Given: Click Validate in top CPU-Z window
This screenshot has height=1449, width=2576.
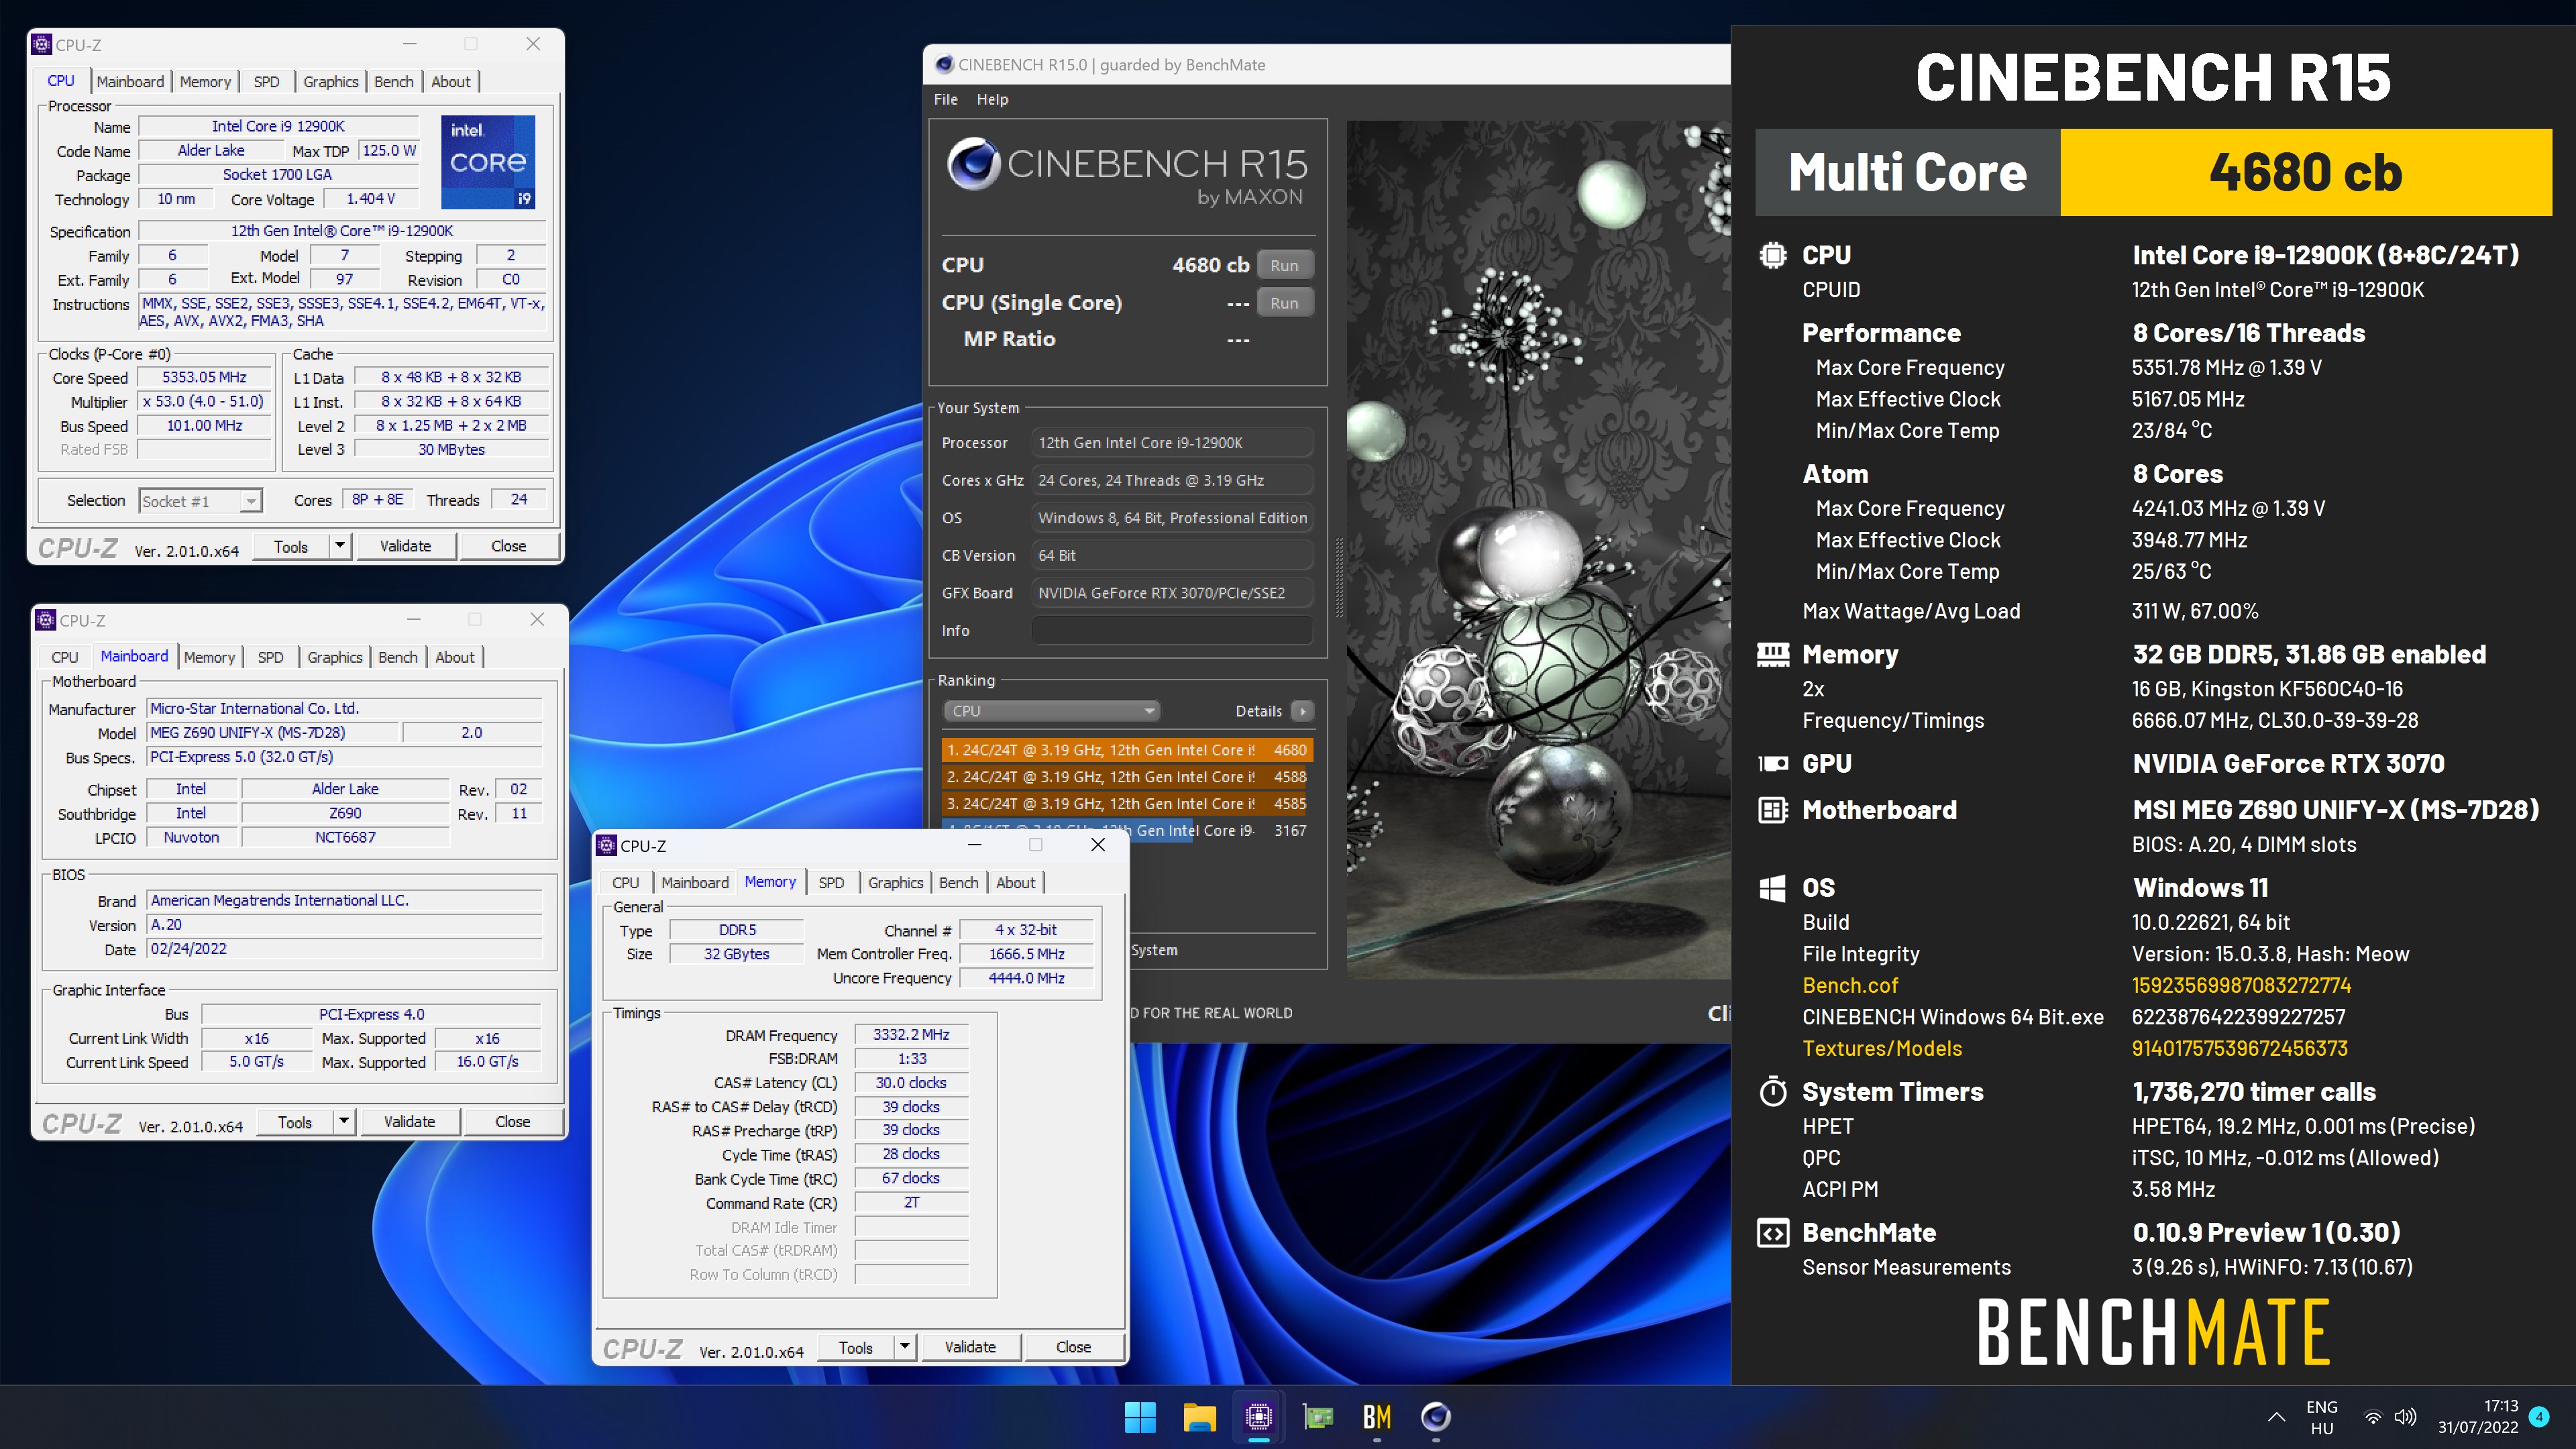Looking at the screenshot, I should (x=405, y=546).
